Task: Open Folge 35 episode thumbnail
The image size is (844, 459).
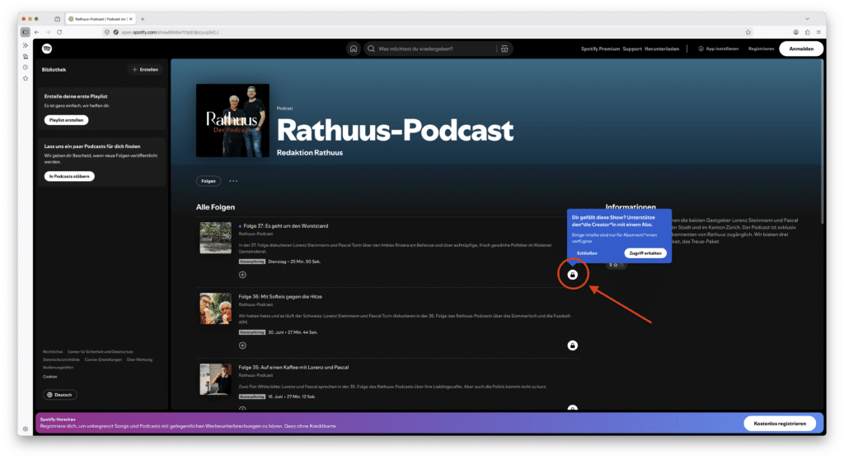Action: 215,379
